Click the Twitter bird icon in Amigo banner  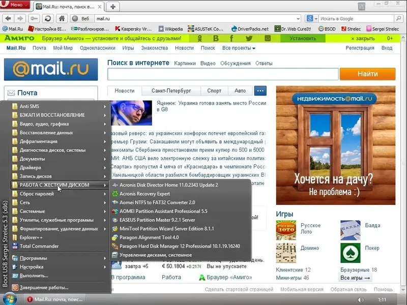coord(249,39)
